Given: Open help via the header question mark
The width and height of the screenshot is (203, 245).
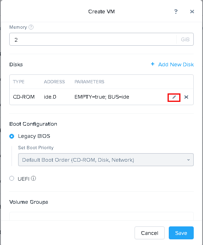Looking at the screenshot, I should pyautogui.click(x=176, y=12).
